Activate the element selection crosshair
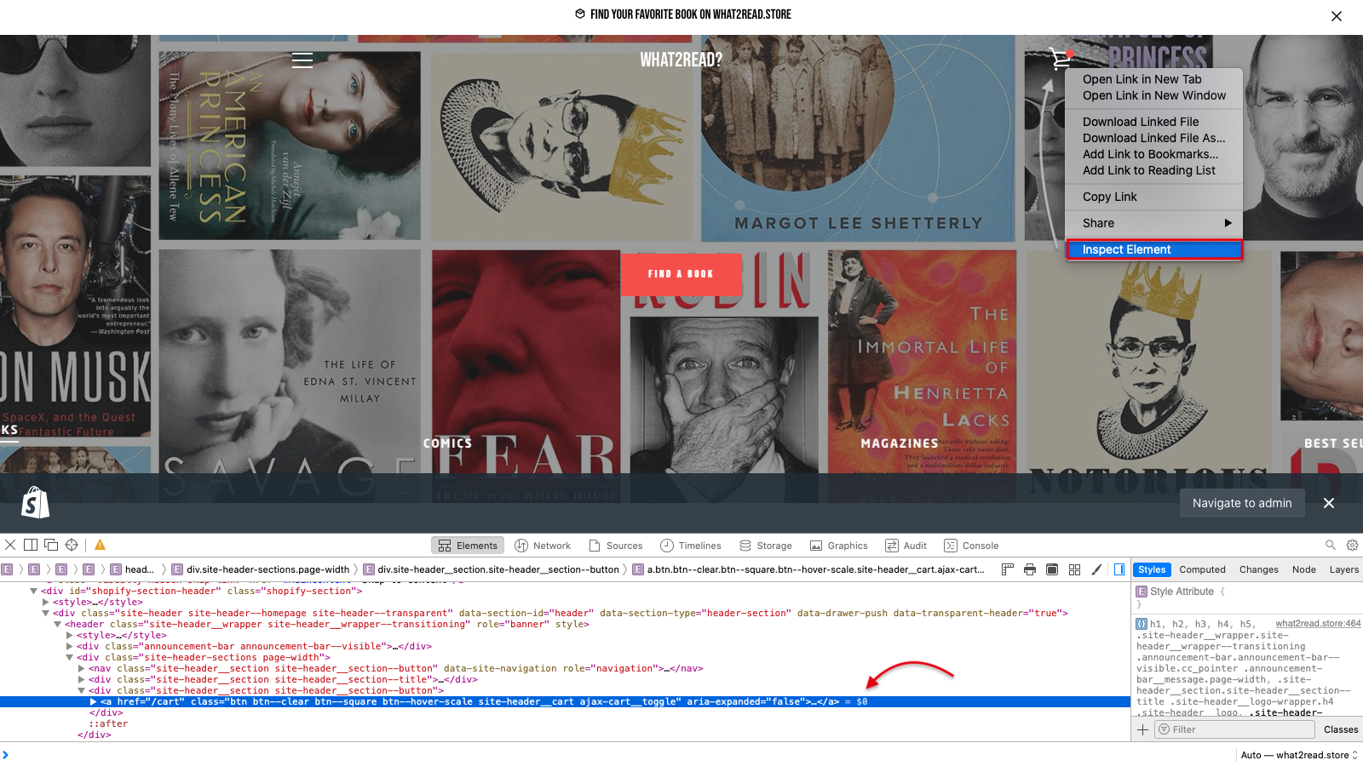Image resolution: width=1363 pixels, height=766 pixels. (x=72, y=545)
